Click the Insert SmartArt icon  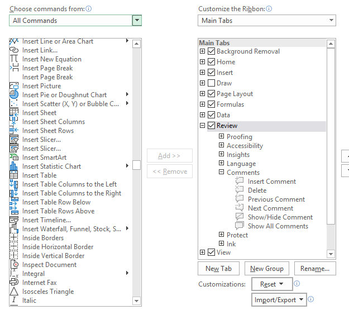pos(14,158)
